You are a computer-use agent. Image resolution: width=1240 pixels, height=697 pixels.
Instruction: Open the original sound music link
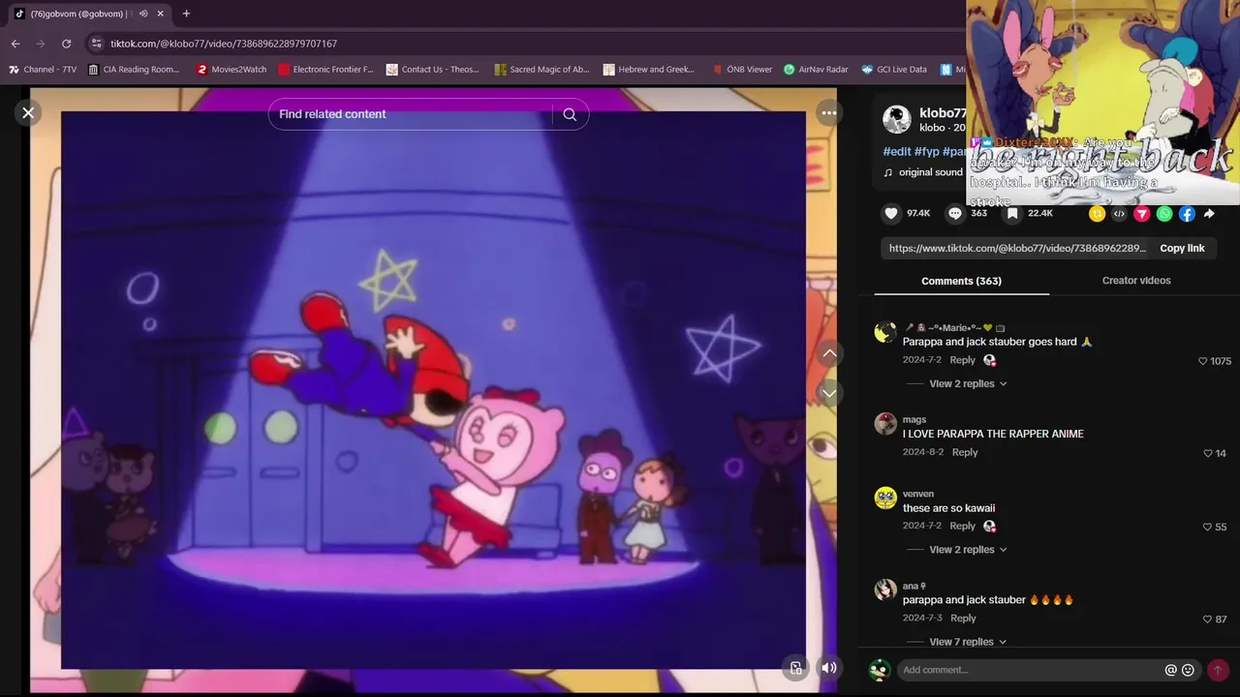930,172
